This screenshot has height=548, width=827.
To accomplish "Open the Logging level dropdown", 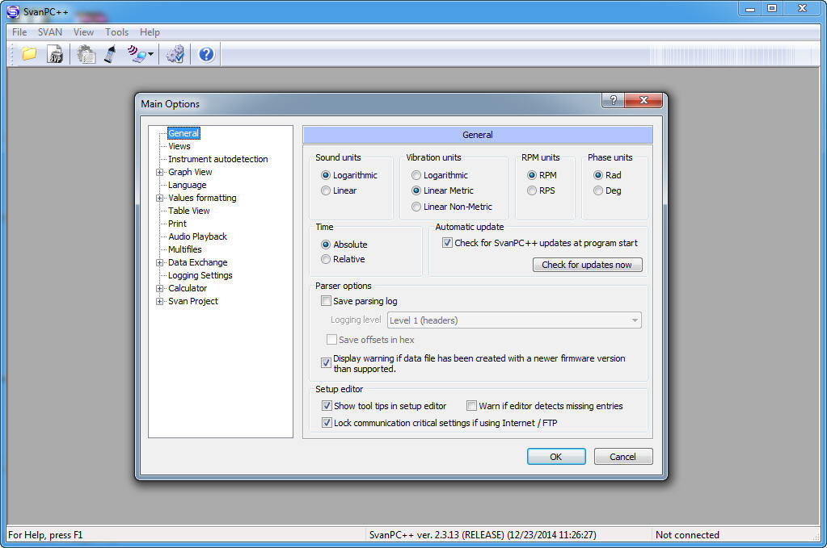I will (x=514, y=320).
